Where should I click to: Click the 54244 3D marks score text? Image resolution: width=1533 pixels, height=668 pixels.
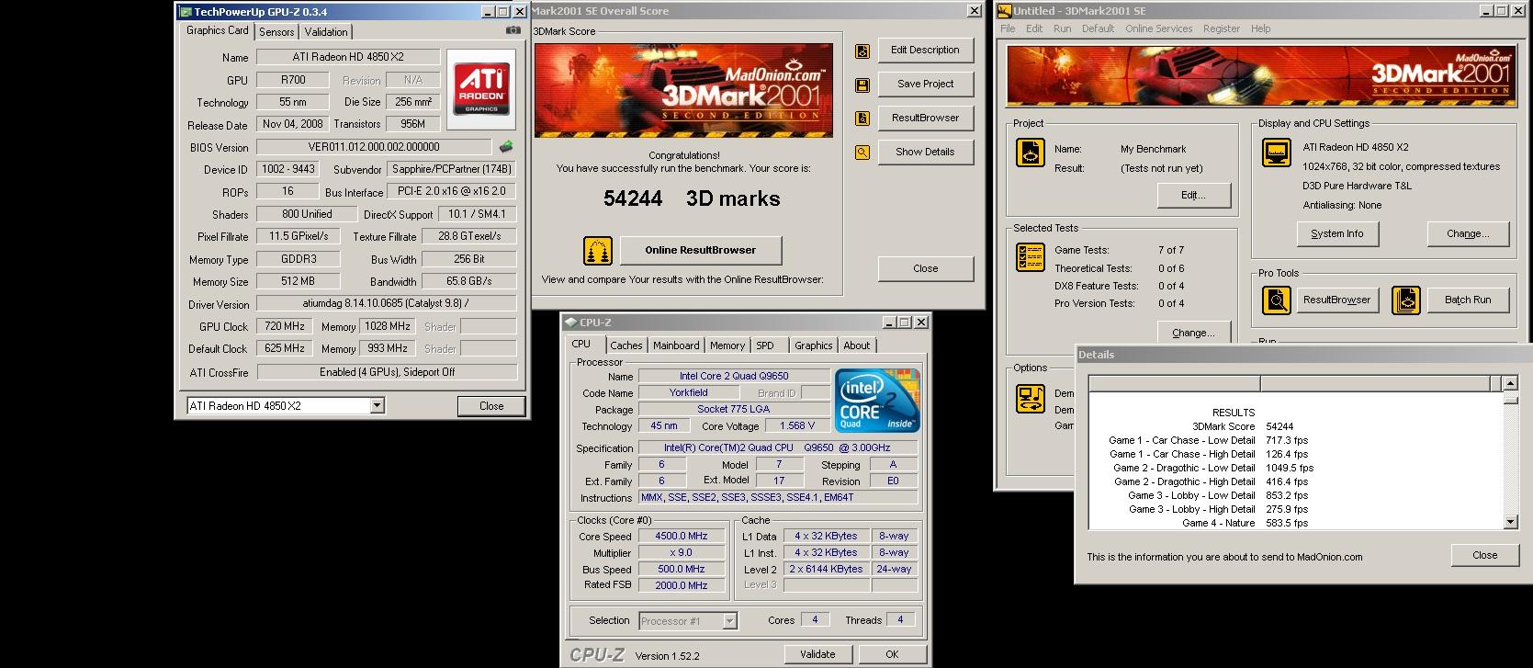[x=692, y=198]
